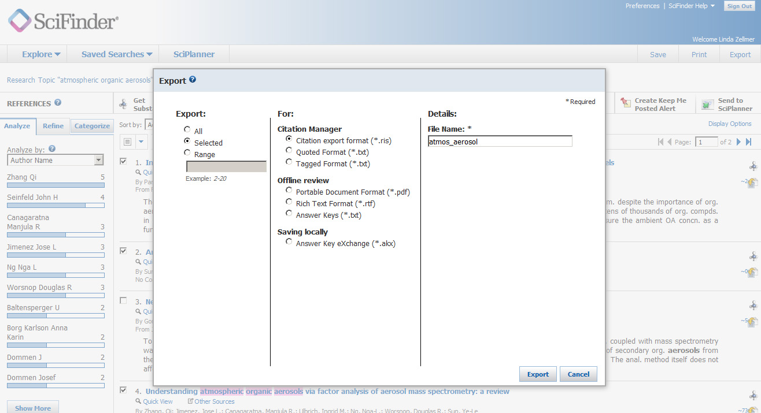Open the Export dialog help icon
The height and width of the screenshot is (413, 761).
click(x=193, y=80)
